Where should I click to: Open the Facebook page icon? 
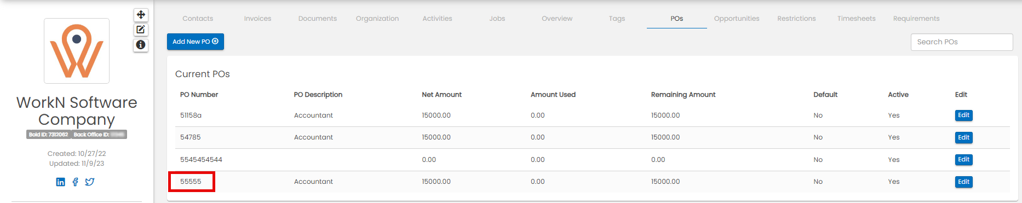(75, 182)
